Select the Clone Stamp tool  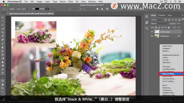point(3,47)
